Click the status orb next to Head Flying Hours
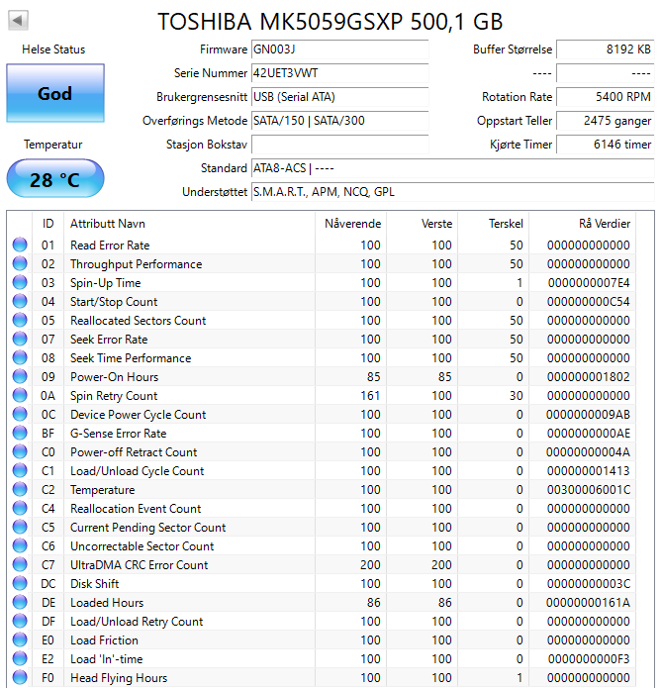Viewport: 662px width, 688px height. (x=20, y=678)
